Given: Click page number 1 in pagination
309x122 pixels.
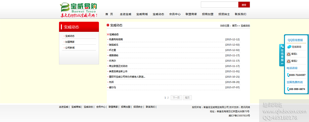Looking at the screenshot, I should coord(165,98).
